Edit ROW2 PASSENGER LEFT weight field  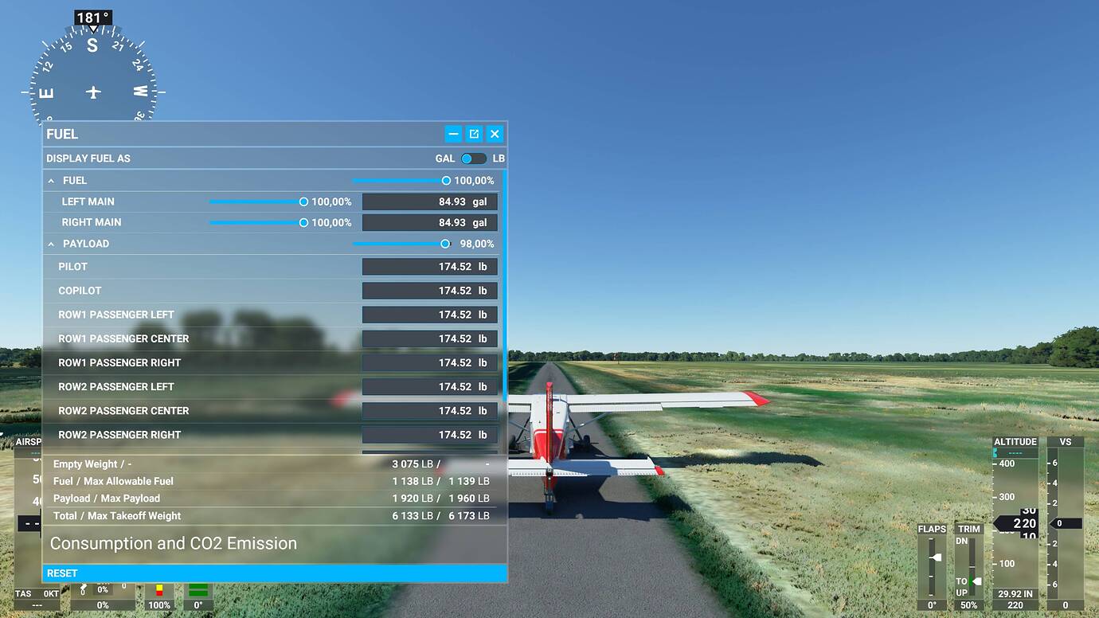430,386
